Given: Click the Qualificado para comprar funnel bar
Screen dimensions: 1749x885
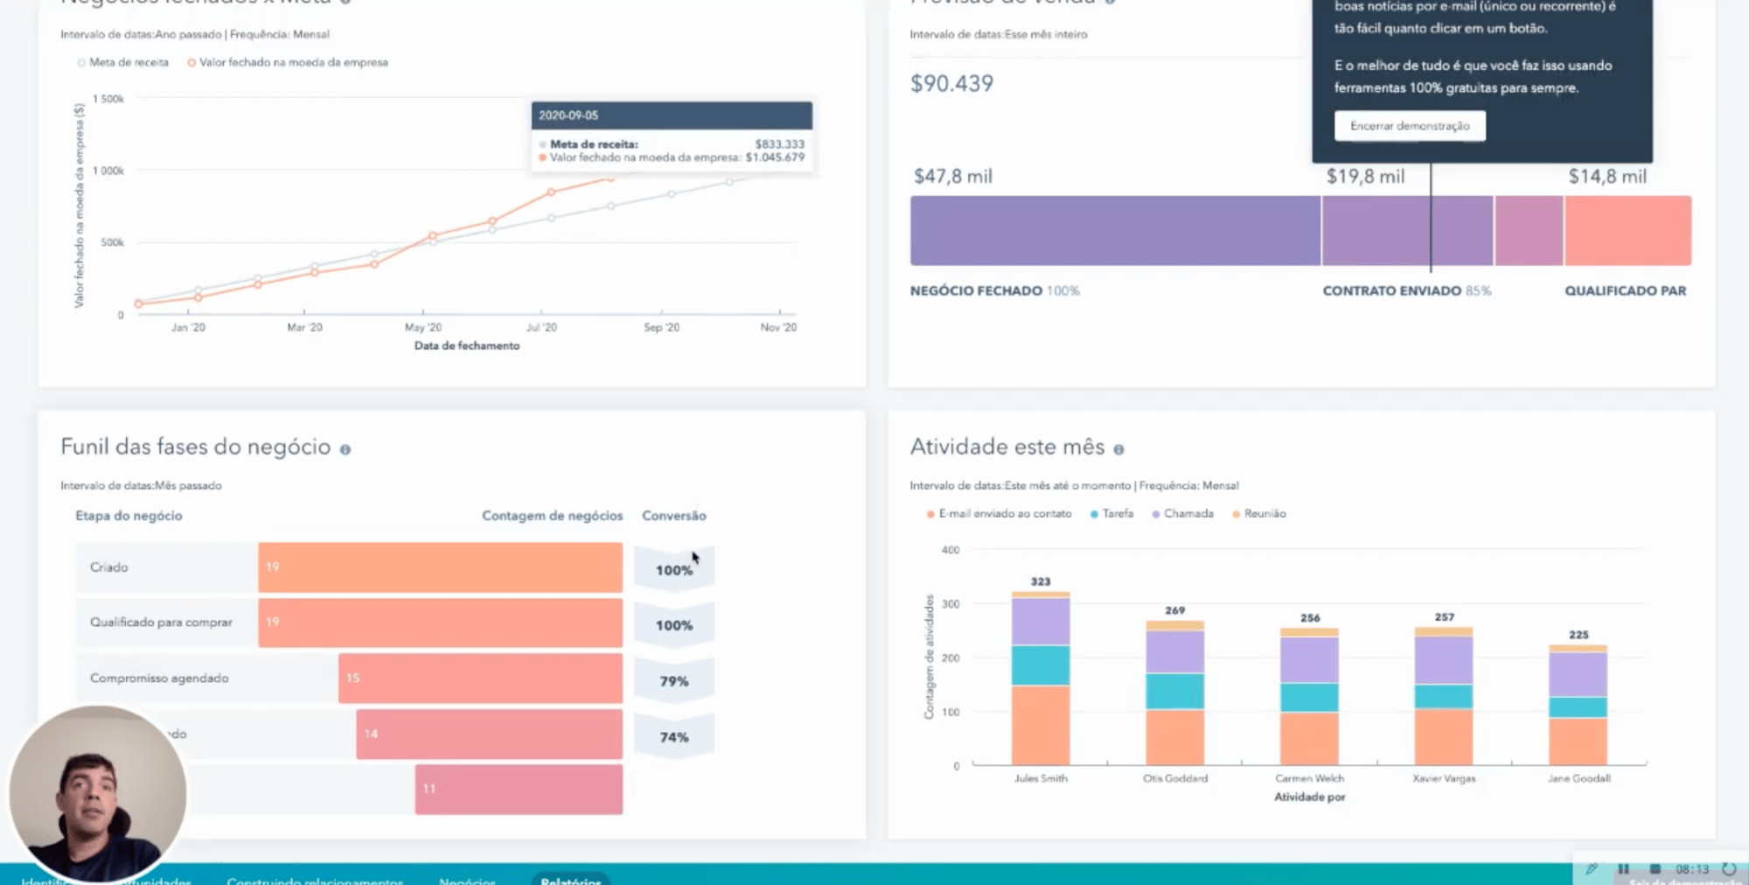Looking at the screenshot, I should (x=440, y=623).
